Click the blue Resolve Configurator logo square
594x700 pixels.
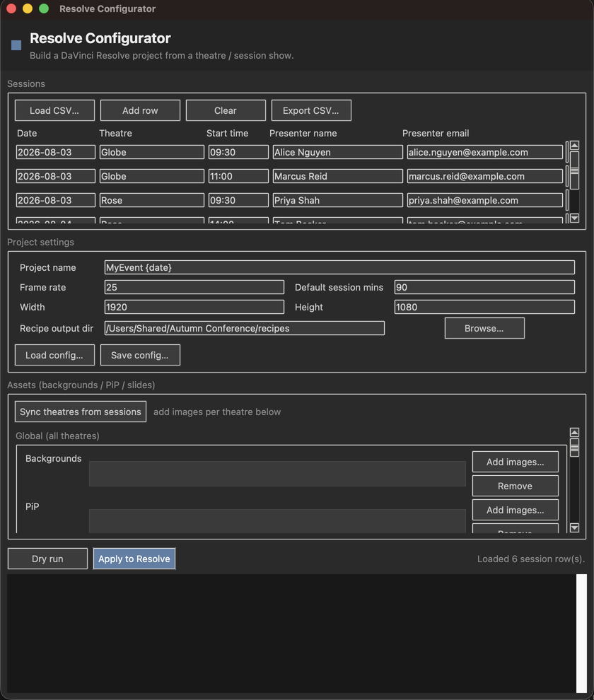16,45
